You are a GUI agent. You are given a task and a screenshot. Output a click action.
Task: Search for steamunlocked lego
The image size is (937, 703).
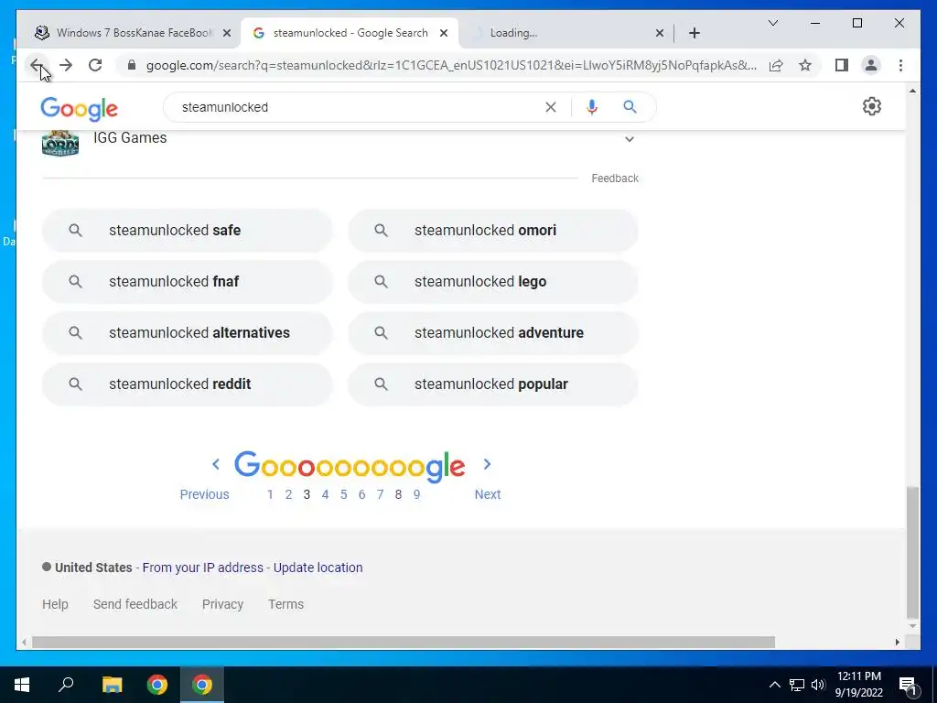493,282
